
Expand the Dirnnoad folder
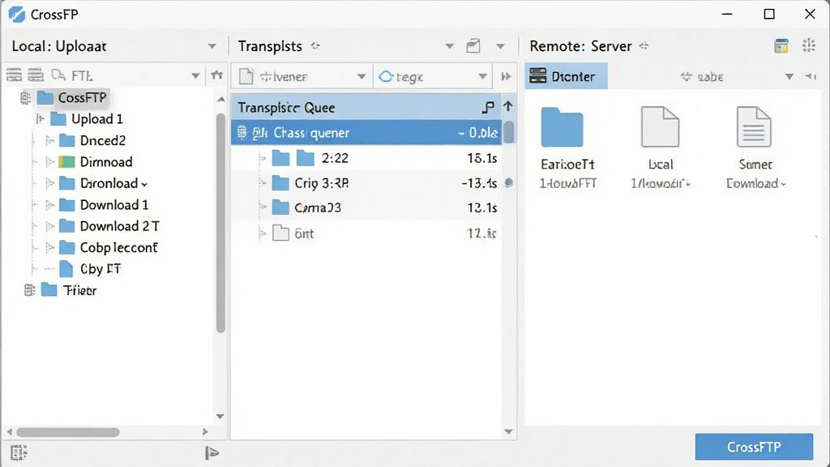(x=49, y=162)
